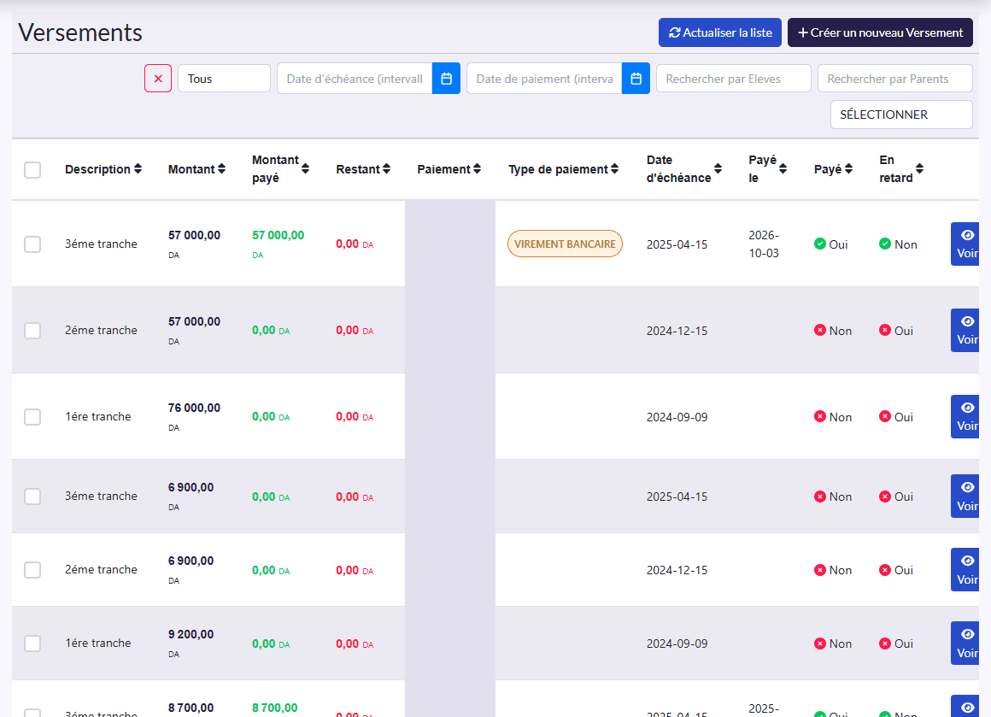
Task: Click Actualiser la liste button
Action: click(720, 32)
